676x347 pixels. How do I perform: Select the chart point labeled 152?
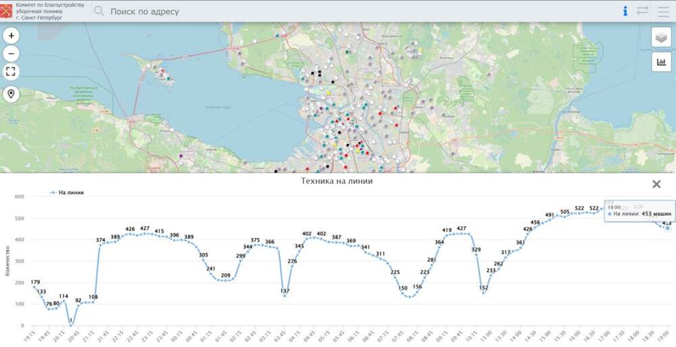[x=483, y=293]
